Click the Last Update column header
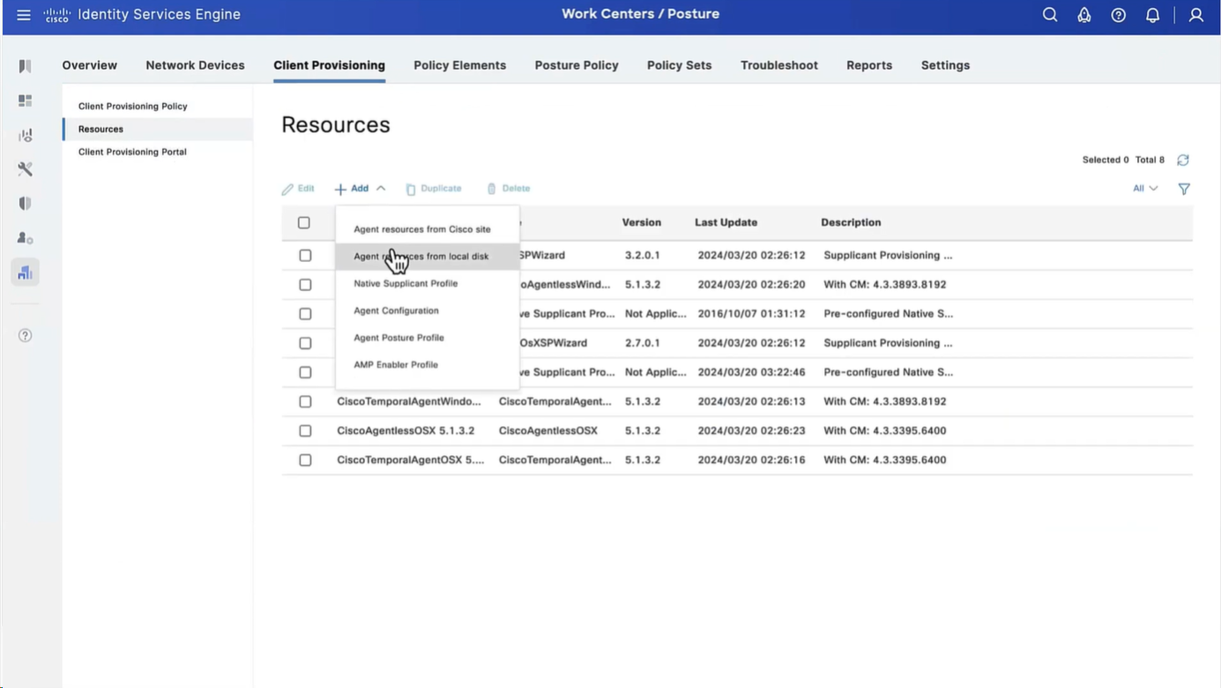 click(726, 223)
